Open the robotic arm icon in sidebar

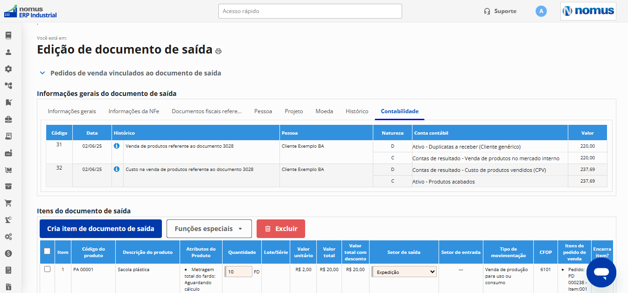8,220
